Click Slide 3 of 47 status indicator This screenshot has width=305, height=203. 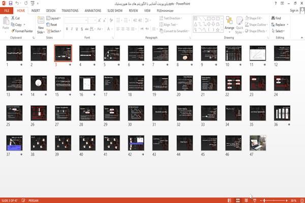pyautogui.click(x=9, y=200)
